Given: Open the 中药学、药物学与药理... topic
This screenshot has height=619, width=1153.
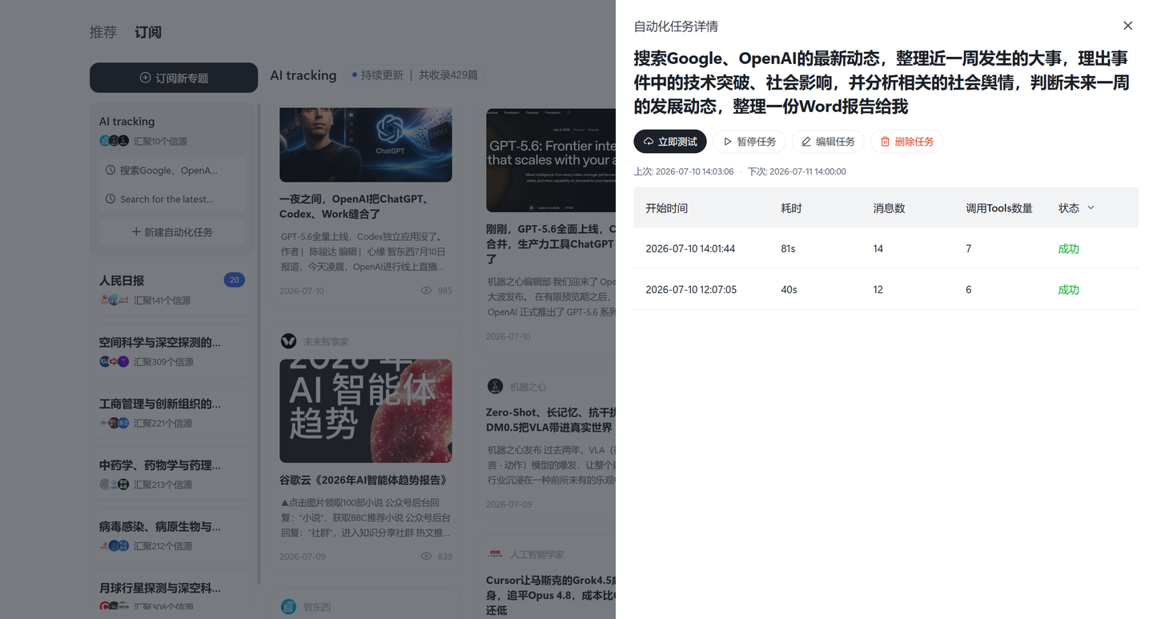Looking at the screenshot, I should [x=172, y=473].
